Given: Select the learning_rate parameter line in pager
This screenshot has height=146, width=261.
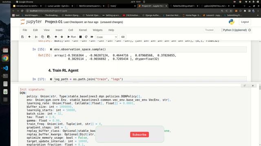Looking at the screenshot, I should pyautogui.click(x=81, y=103).
